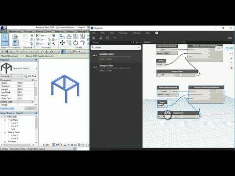Screen dimensions: 235x176
Task: Click the lower Integer Slider track
Action: tap(186, 116)
